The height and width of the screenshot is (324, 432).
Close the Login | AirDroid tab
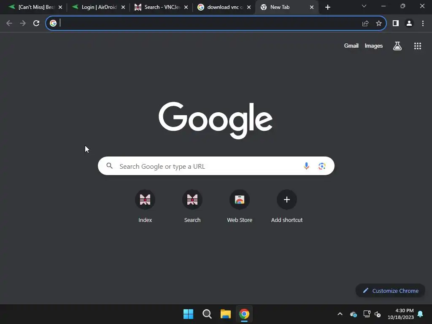pos(123,8)
